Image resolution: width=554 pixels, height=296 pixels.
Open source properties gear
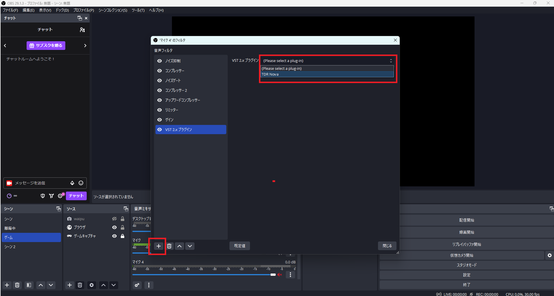pyautogui.click(x=92, y=285)
